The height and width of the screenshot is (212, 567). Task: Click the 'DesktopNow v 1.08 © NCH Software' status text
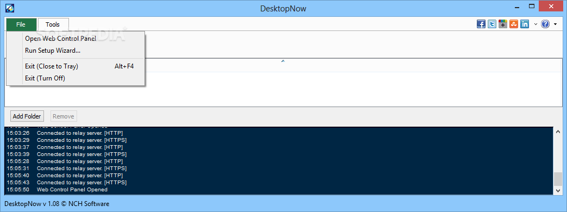tap(56, 204)
